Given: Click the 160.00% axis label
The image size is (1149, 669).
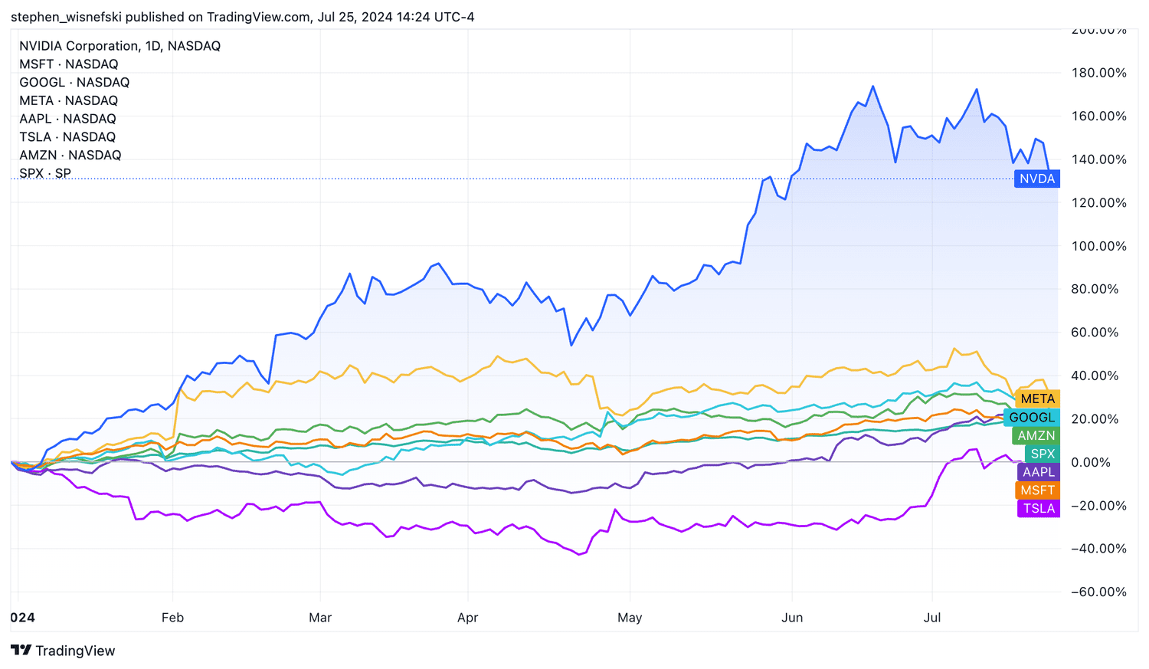Looking at the screenshot, I should [x=1098, y=116].
